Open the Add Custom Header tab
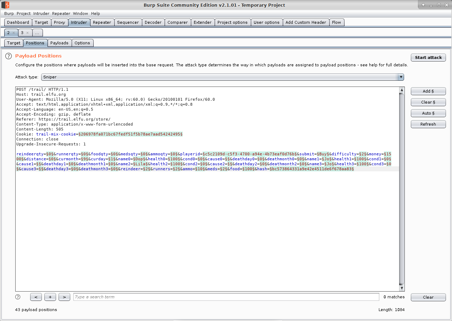The image size is (452, 321). [306, 22]
